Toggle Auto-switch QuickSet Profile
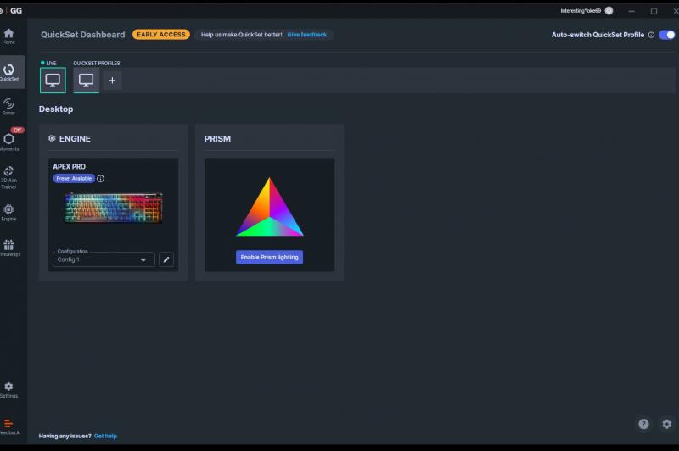 (x=667, y=35)
